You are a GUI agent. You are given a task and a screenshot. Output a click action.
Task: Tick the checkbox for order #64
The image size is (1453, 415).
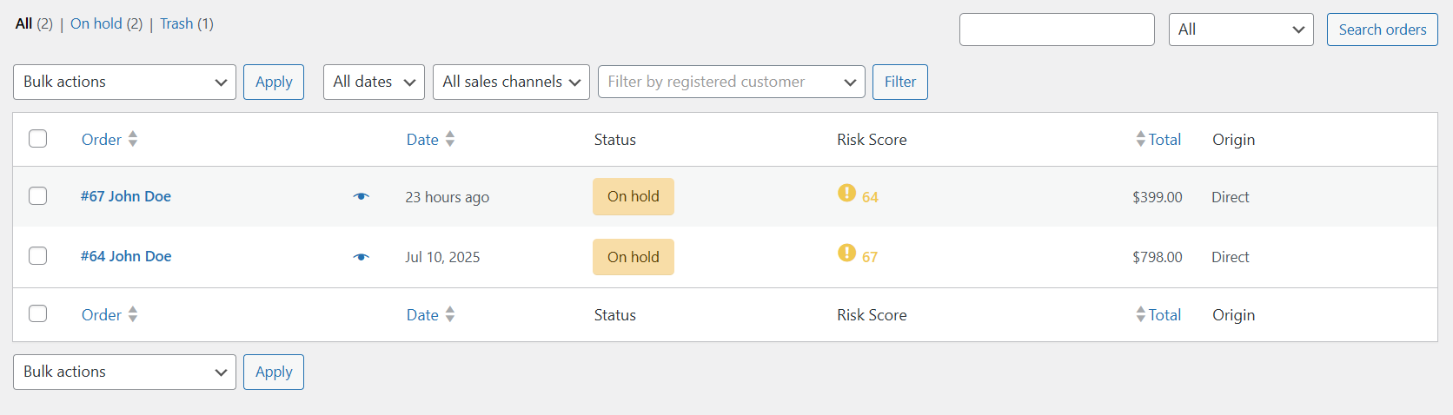pos(37,255)
